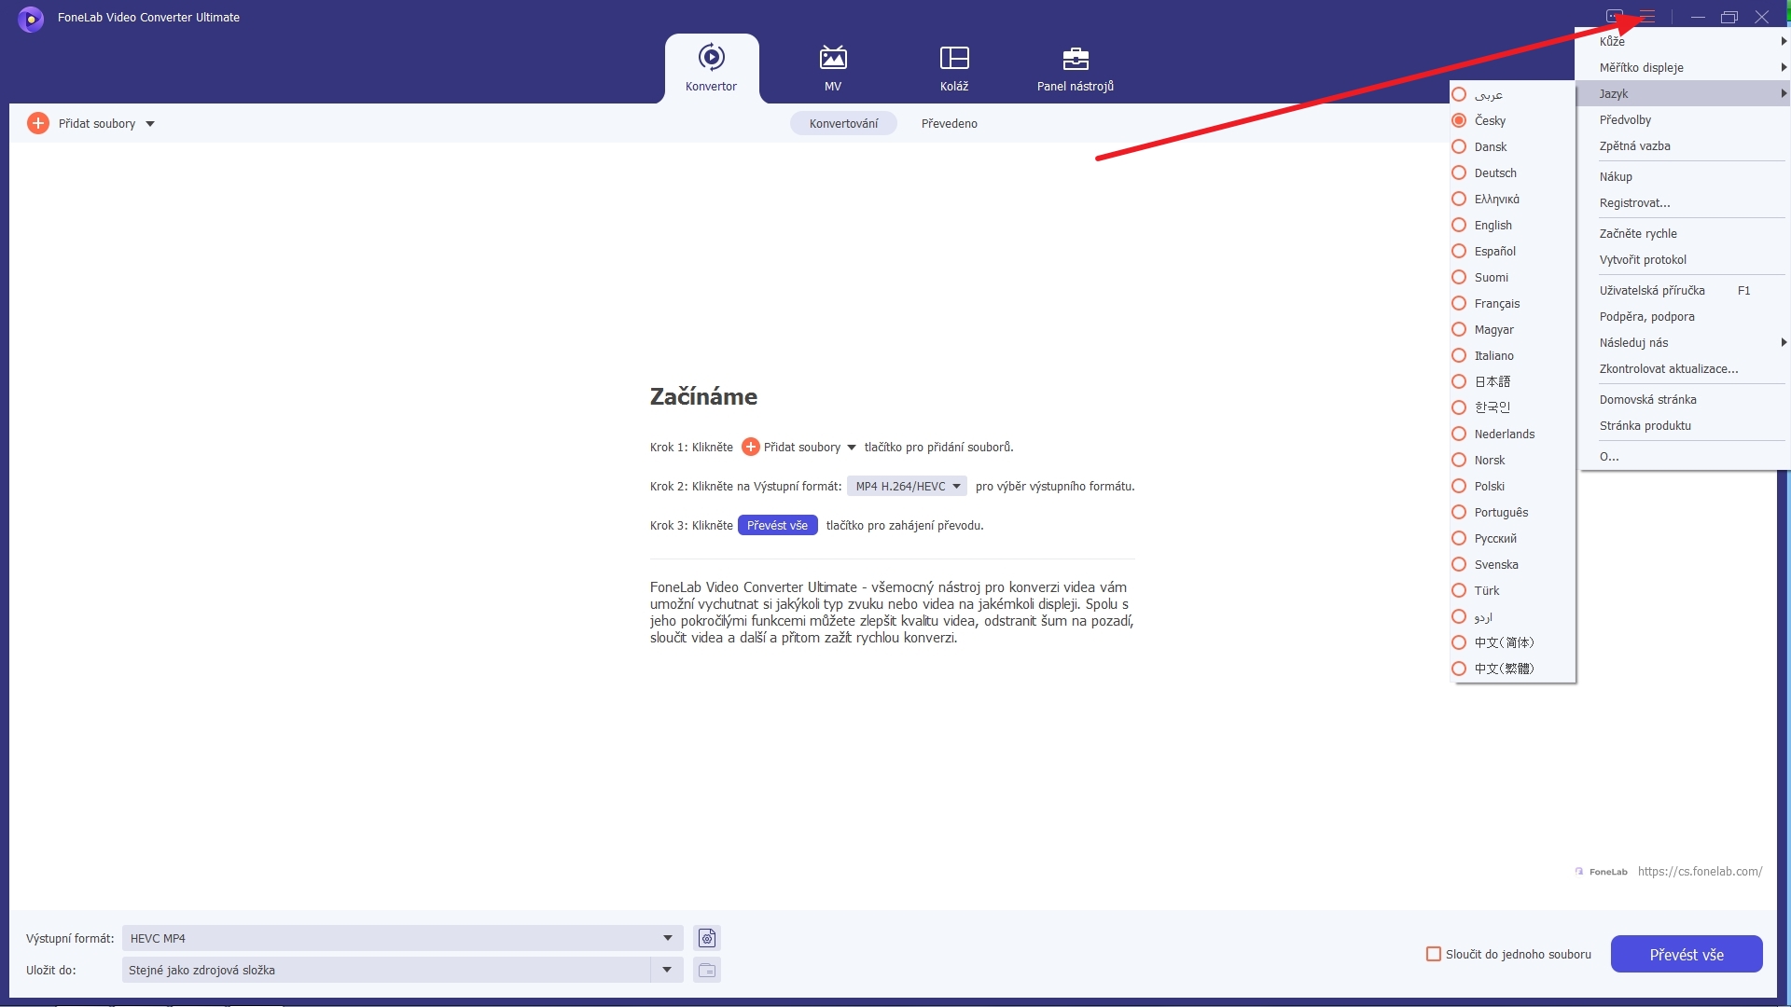Viewport: 1791px width, 1007px height.
Task: Select Polski language option
Action: click(x=1512, y=486)
